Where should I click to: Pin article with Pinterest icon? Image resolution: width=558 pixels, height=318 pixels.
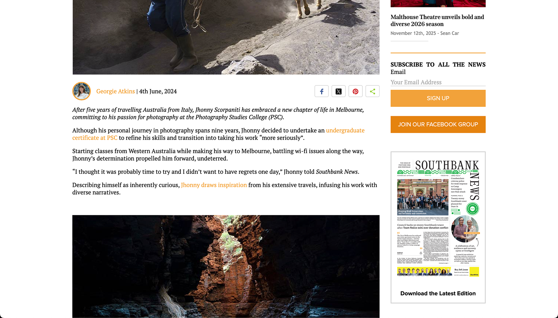click(355, 91)
